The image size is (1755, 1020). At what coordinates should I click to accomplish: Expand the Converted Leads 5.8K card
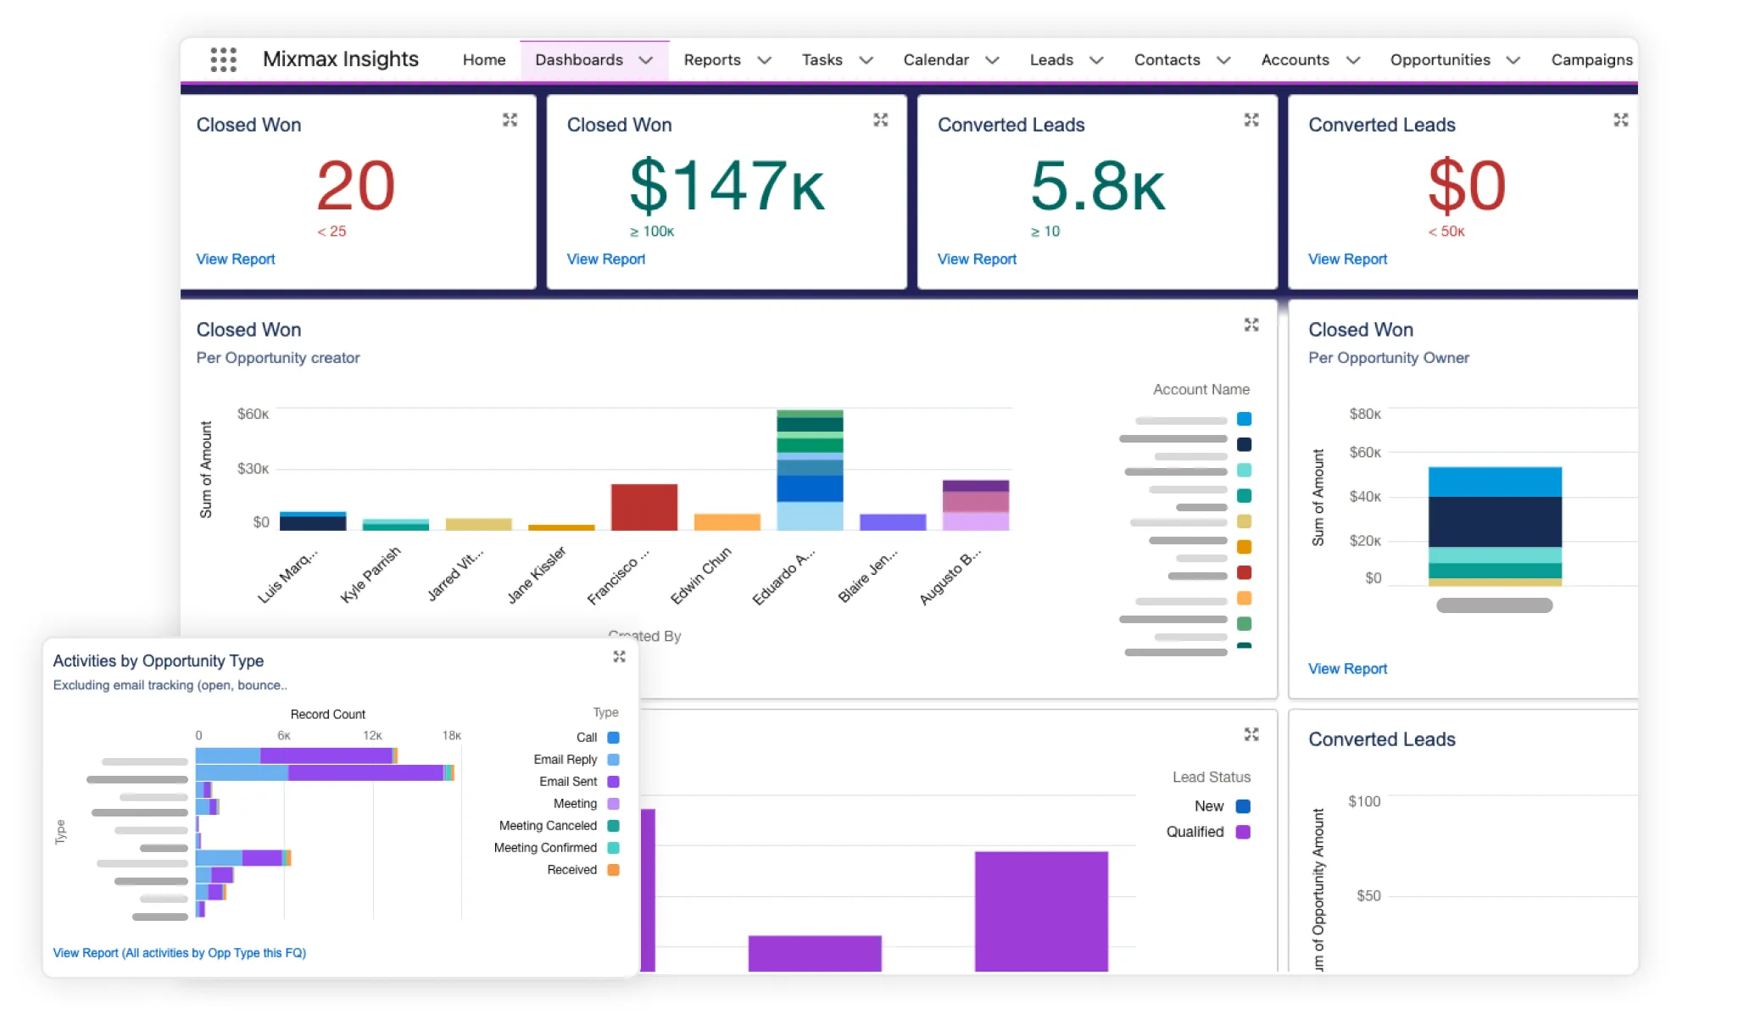click(1251, 120)
